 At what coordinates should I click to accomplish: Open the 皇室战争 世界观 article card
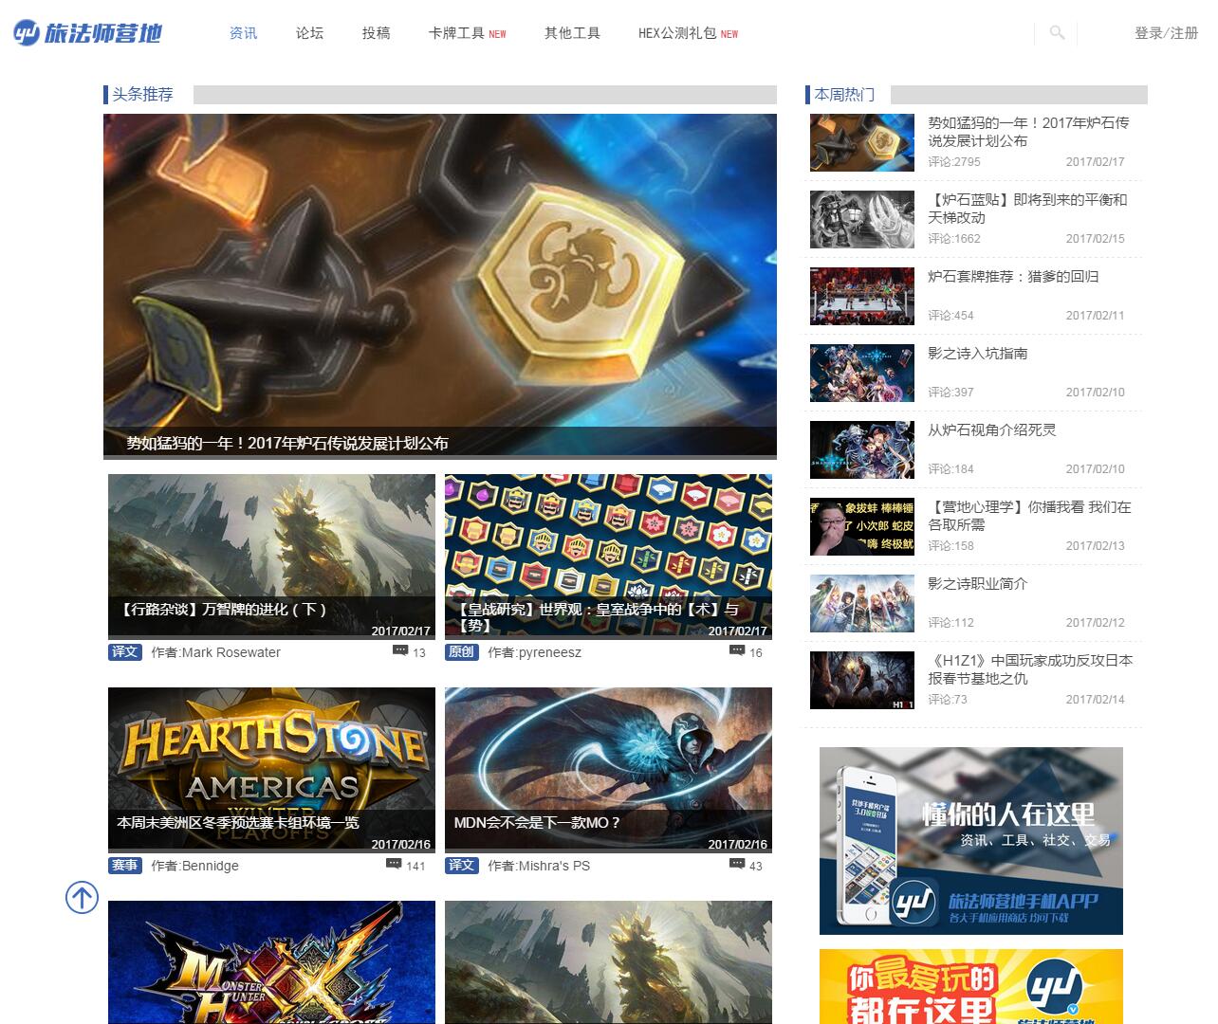(x=608, y=557)
